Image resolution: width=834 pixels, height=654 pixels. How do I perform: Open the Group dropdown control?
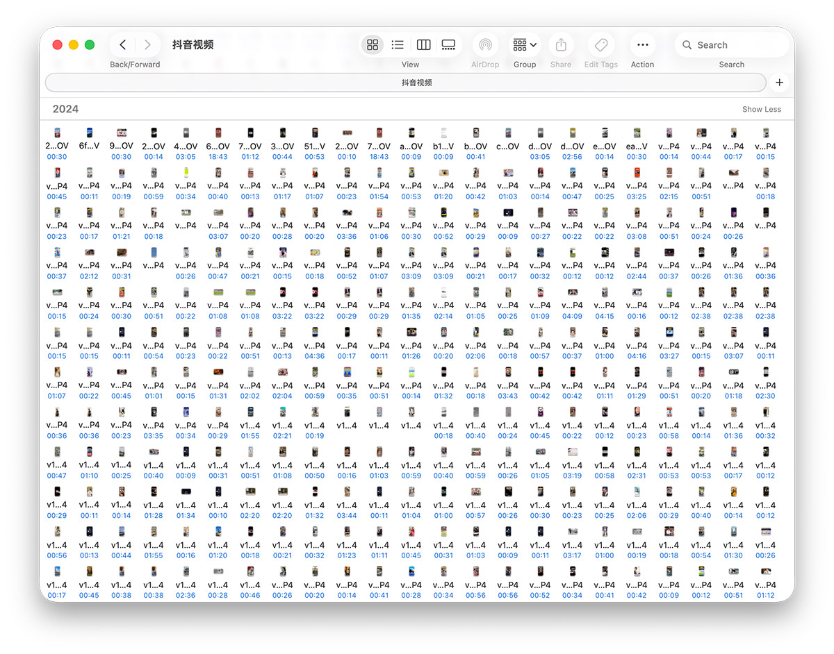pos(522,44)
